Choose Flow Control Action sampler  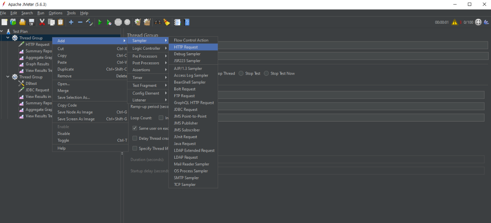193,40
